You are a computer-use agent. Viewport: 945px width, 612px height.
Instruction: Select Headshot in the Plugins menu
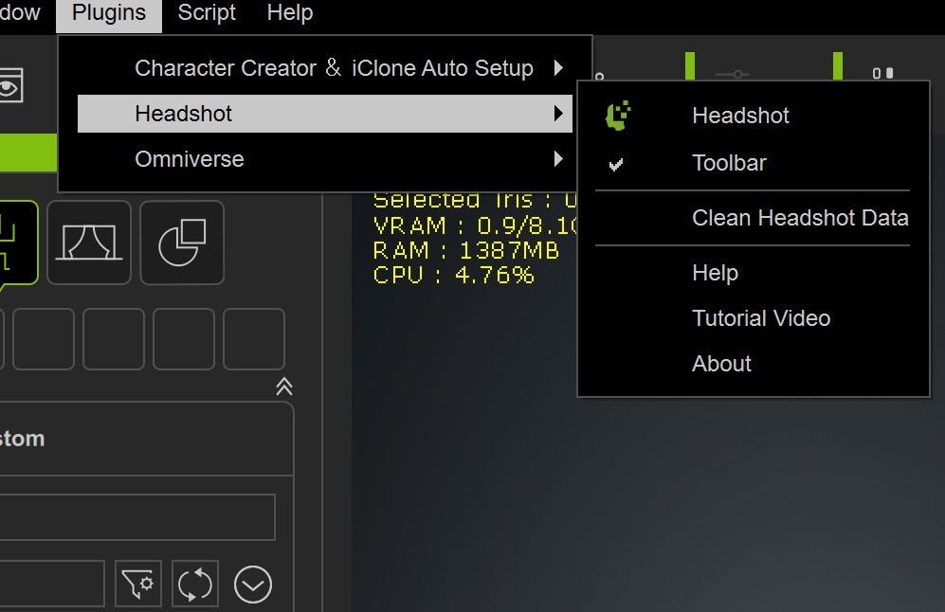point(325,114)
